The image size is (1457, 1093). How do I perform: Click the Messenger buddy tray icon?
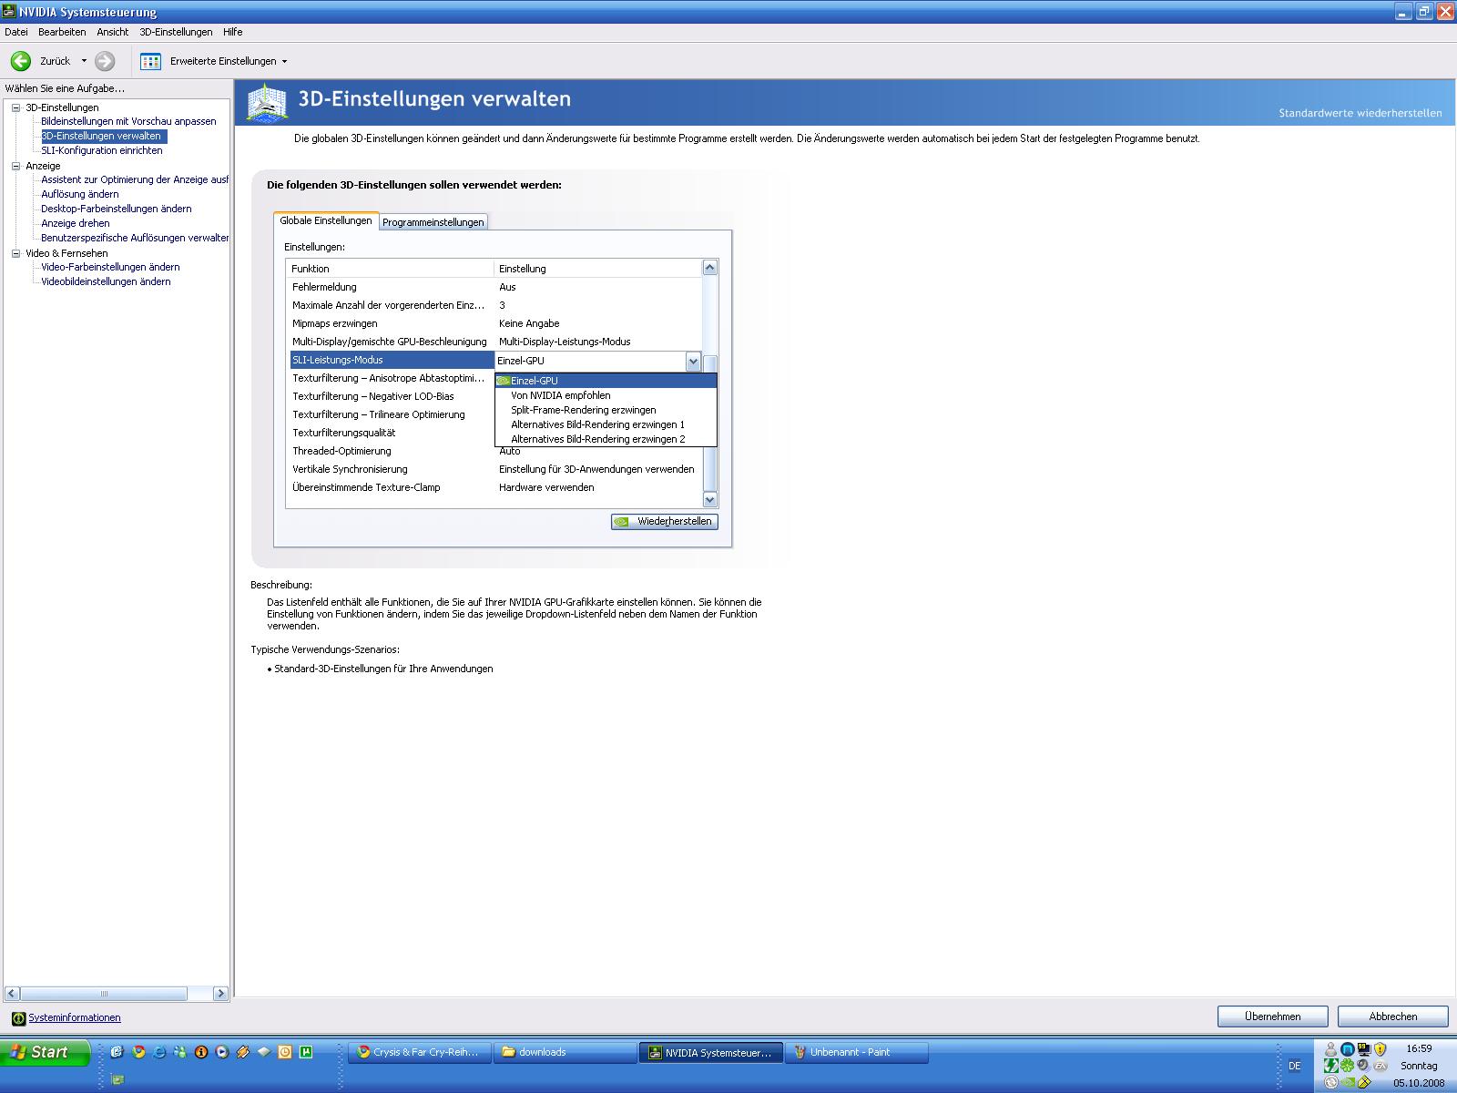[1331, 1049]
